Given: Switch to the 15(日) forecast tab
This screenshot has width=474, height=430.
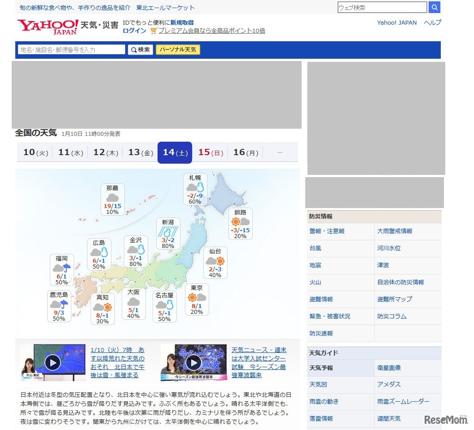Looking at the screenshot, I should pos(210,152).
